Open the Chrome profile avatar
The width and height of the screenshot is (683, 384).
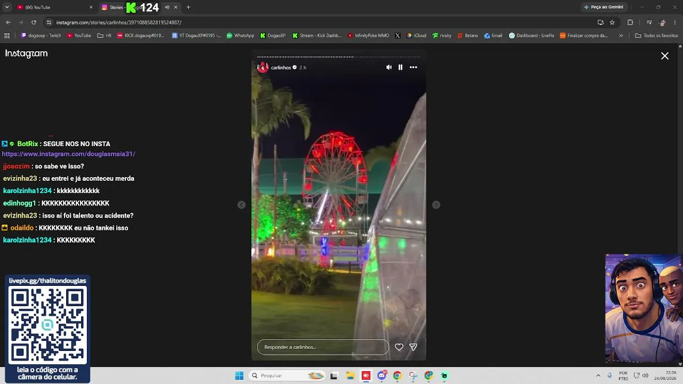[662, 22]
